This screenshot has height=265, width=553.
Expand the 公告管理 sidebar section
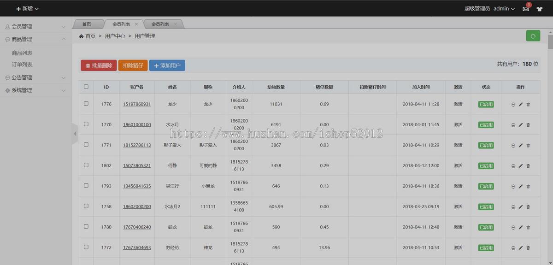[36, 78]
